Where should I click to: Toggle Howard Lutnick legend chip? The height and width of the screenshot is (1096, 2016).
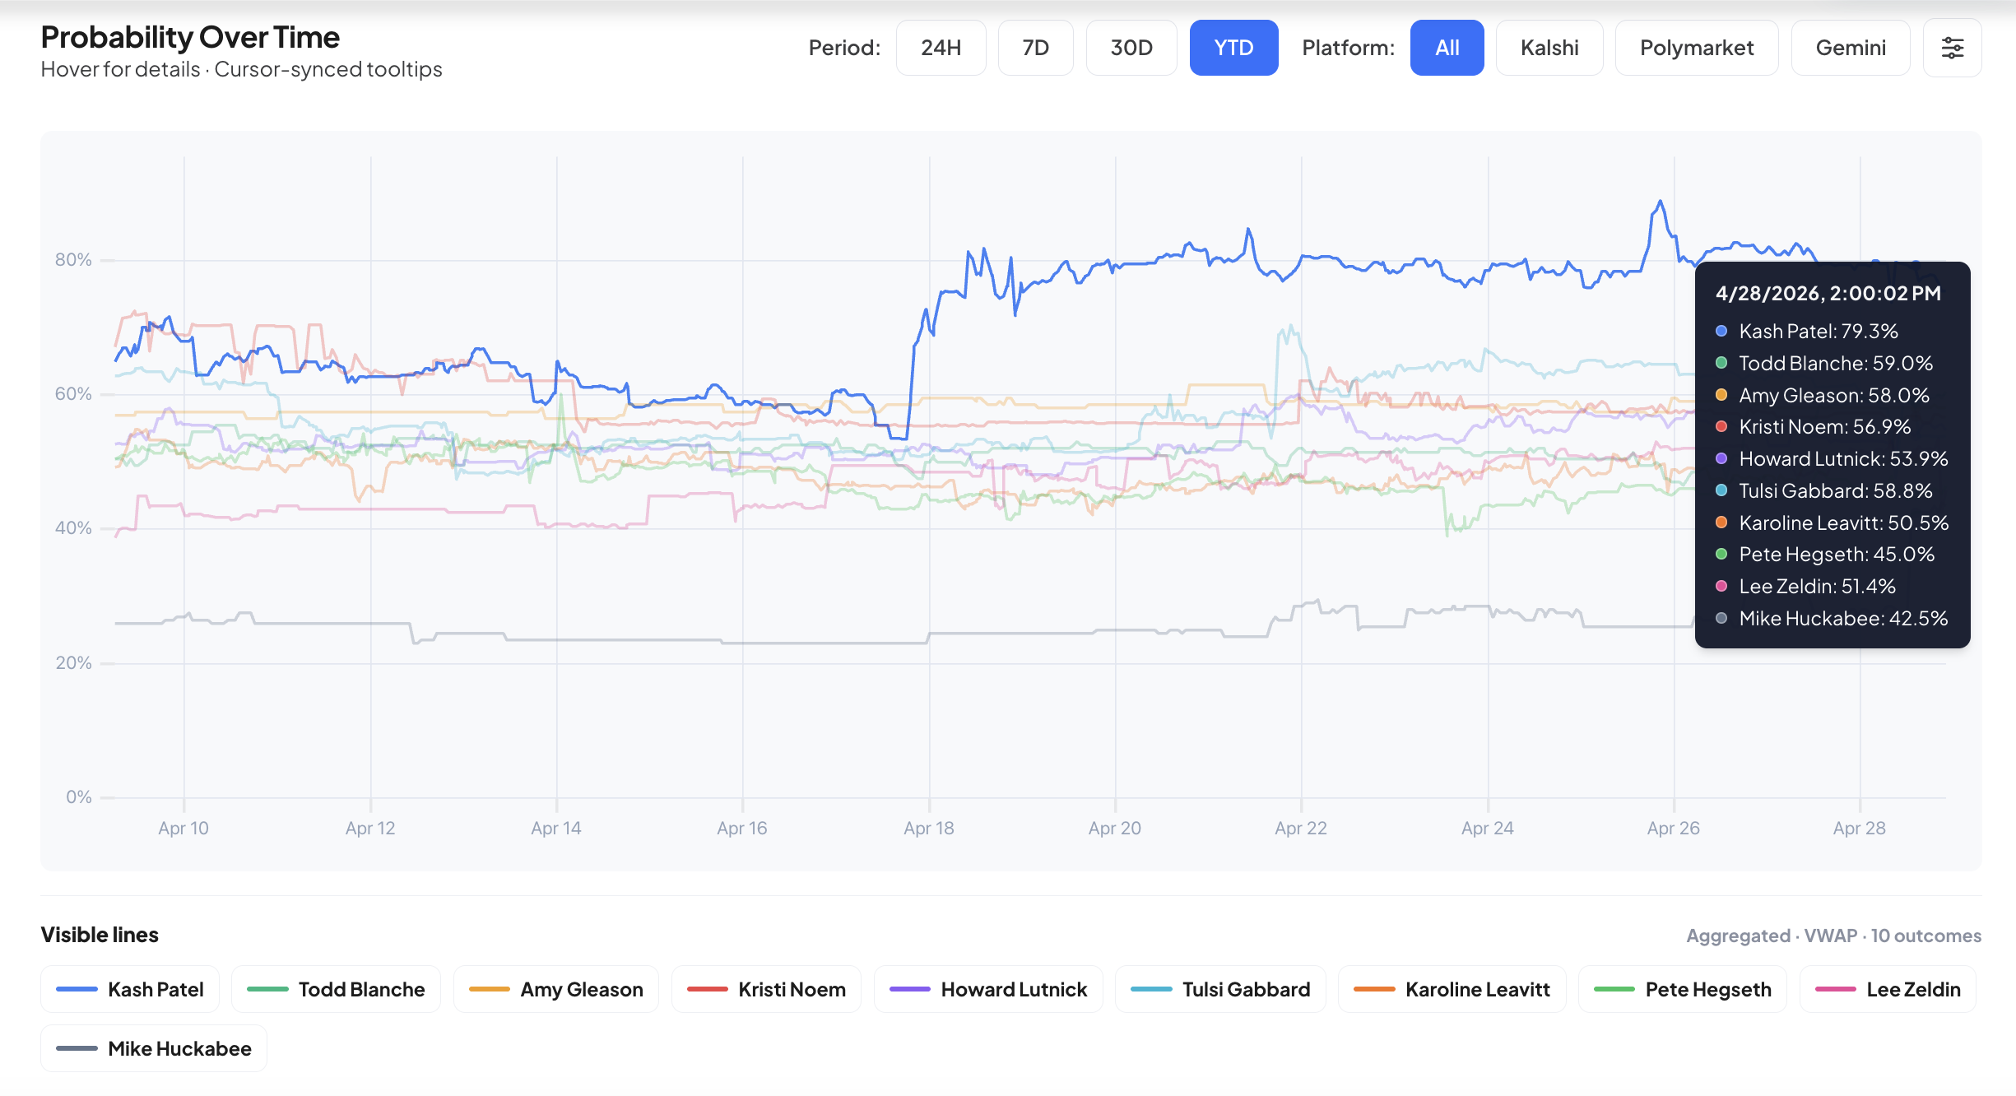click(988, 989)
